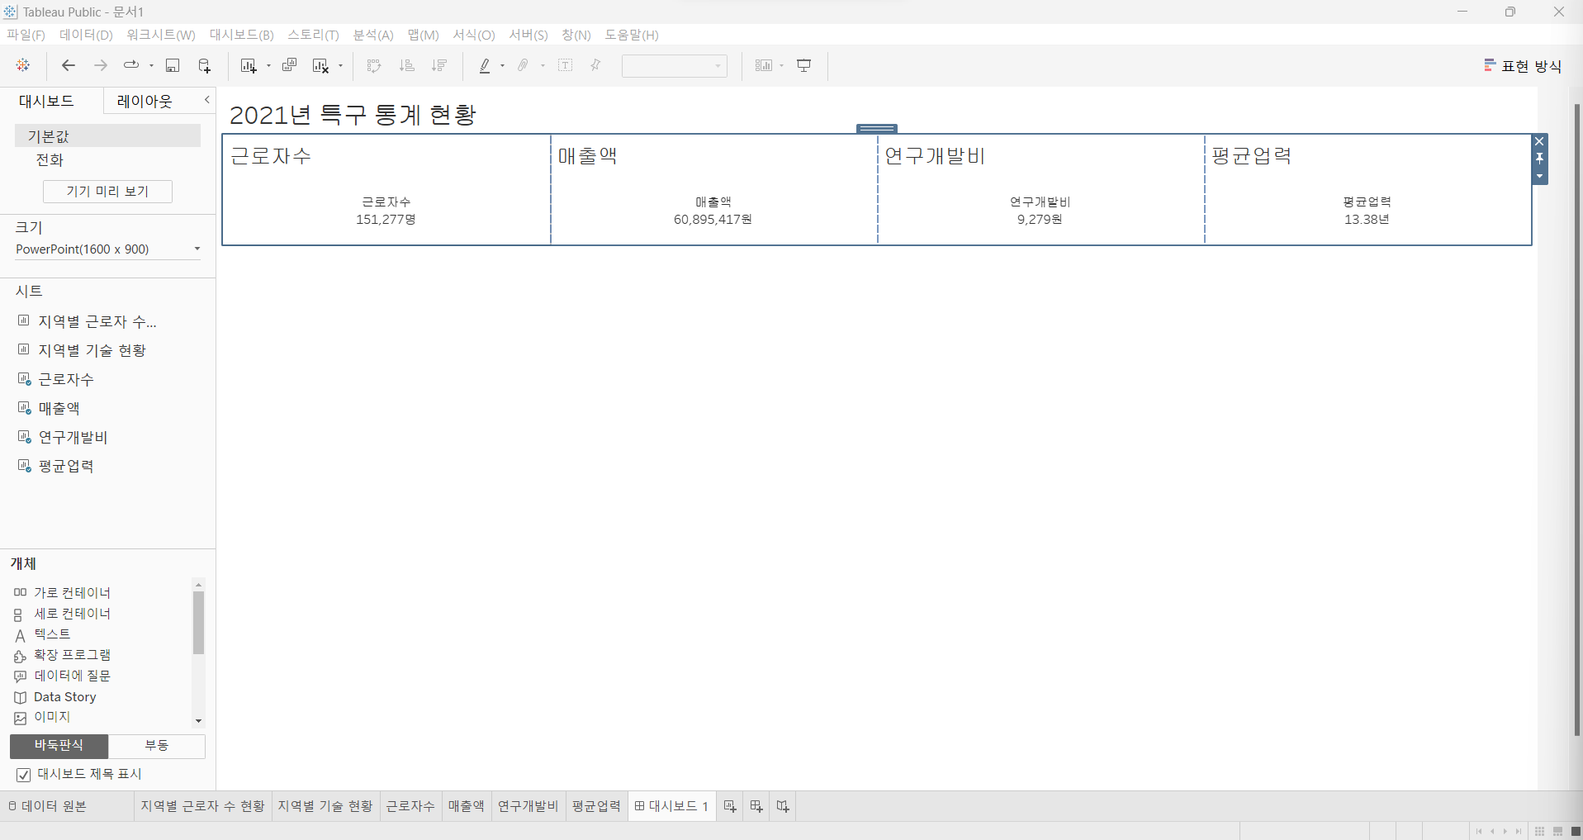
Task: Click the new worksheet chart icon
Action: 249,65
